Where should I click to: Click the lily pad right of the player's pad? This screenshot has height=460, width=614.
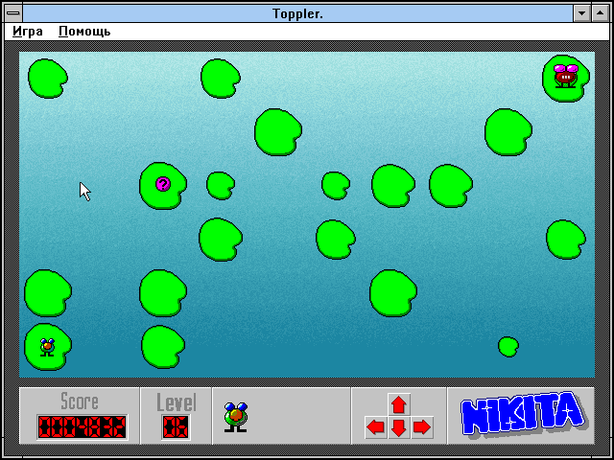pos(163,347)
